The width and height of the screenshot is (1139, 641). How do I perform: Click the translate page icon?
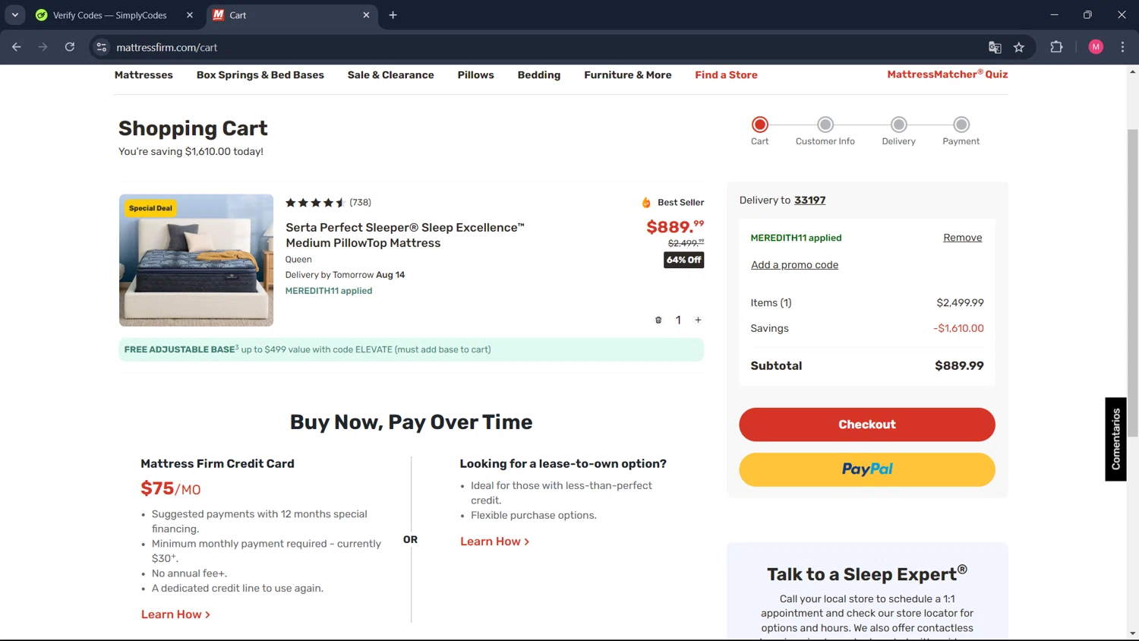(x=995, y=47)
